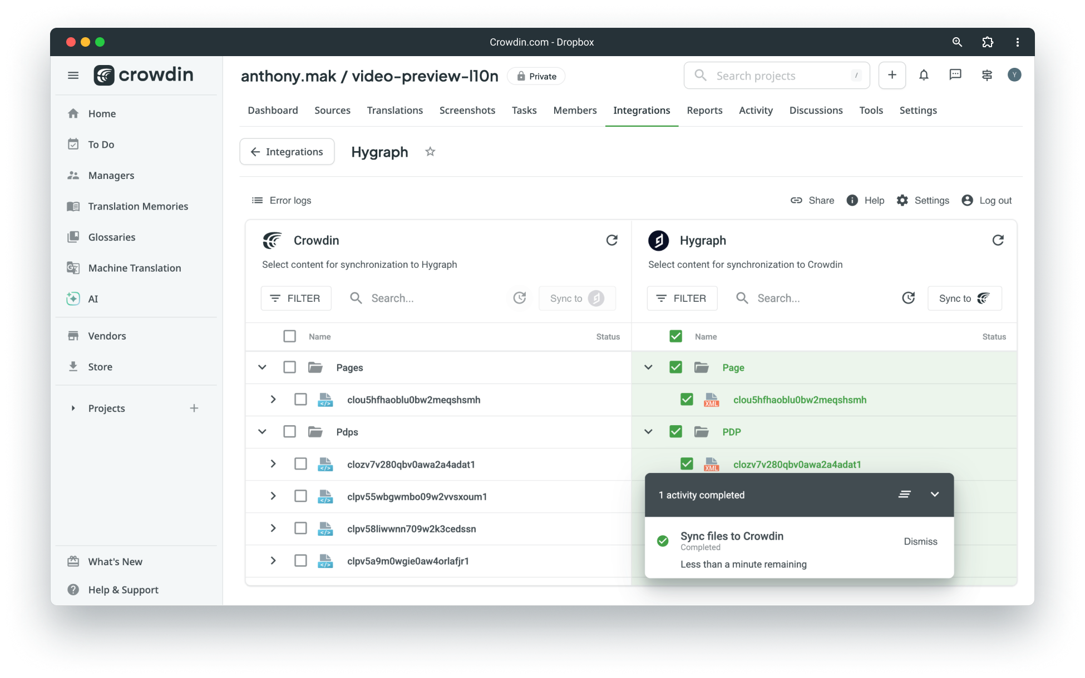Open Settings gear in integration toolbar

(x=923, y=201)
